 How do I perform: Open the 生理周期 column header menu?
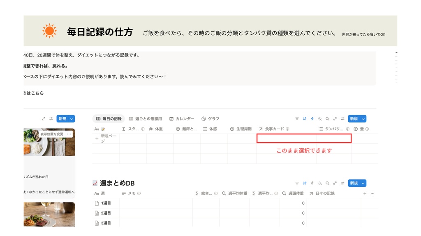pos(241,129)
